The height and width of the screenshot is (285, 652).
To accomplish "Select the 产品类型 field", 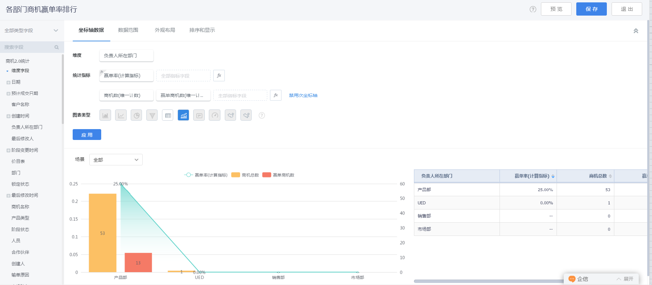I will point(20,218).
